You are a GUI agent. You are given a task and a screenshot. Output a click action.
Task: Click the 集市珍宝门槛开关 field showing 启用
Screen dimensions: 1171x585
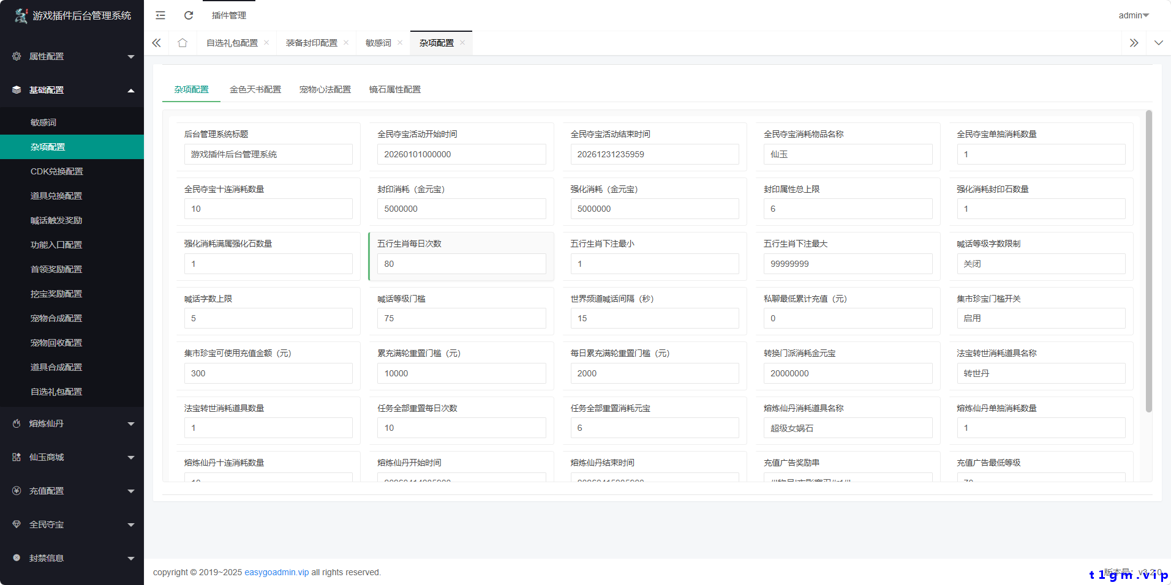1041,318
